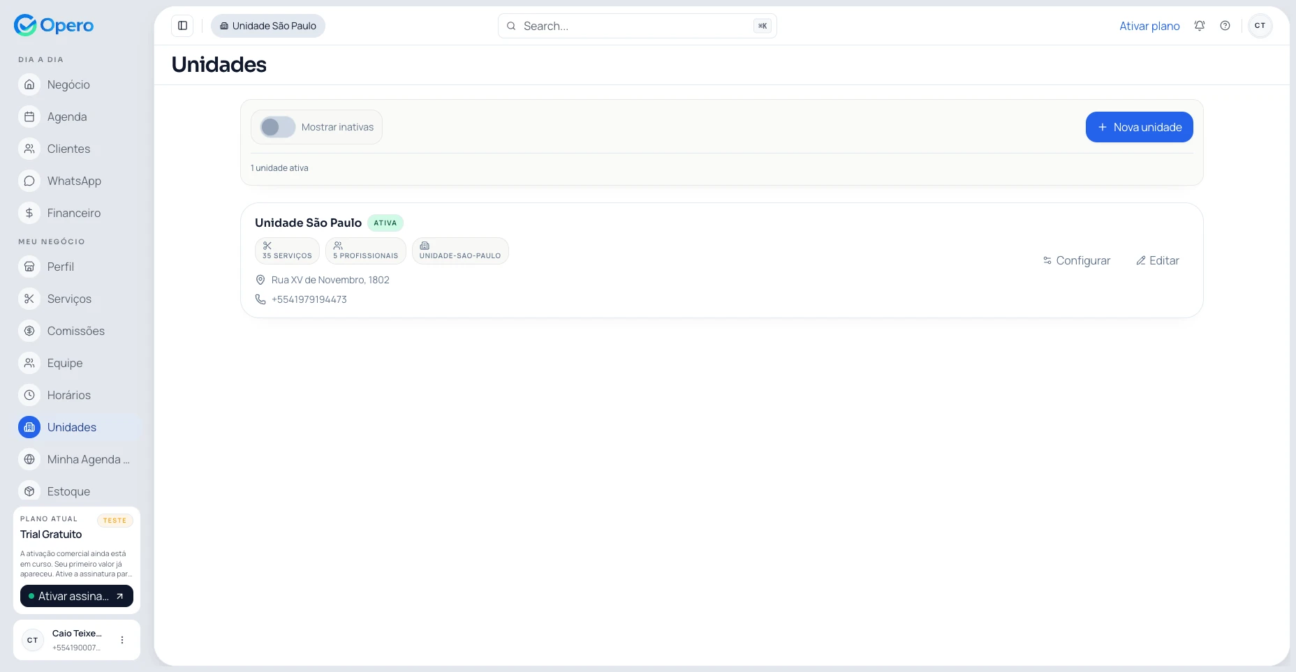
Task: Open WhatsApp from the sidebar
Action: (x=73, y=181)
